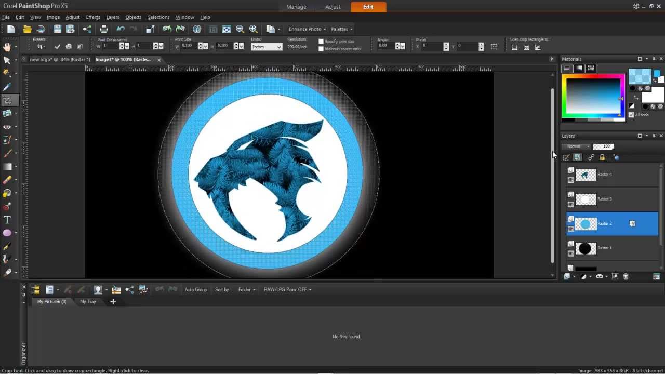Open Image Information icon
Screen dimensions: 665x374
[197, 29]
